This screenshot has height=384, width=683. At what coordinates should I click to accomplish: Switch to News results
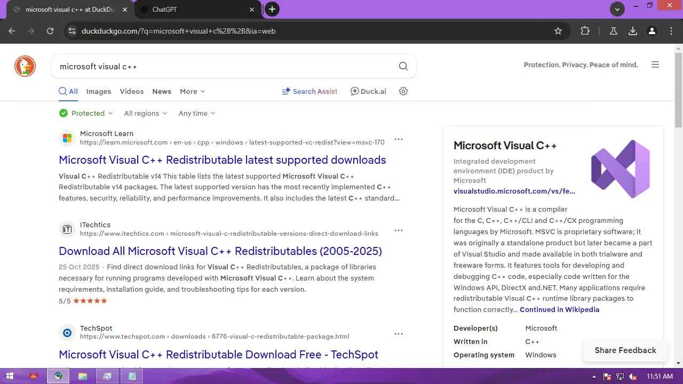point(162,91)
